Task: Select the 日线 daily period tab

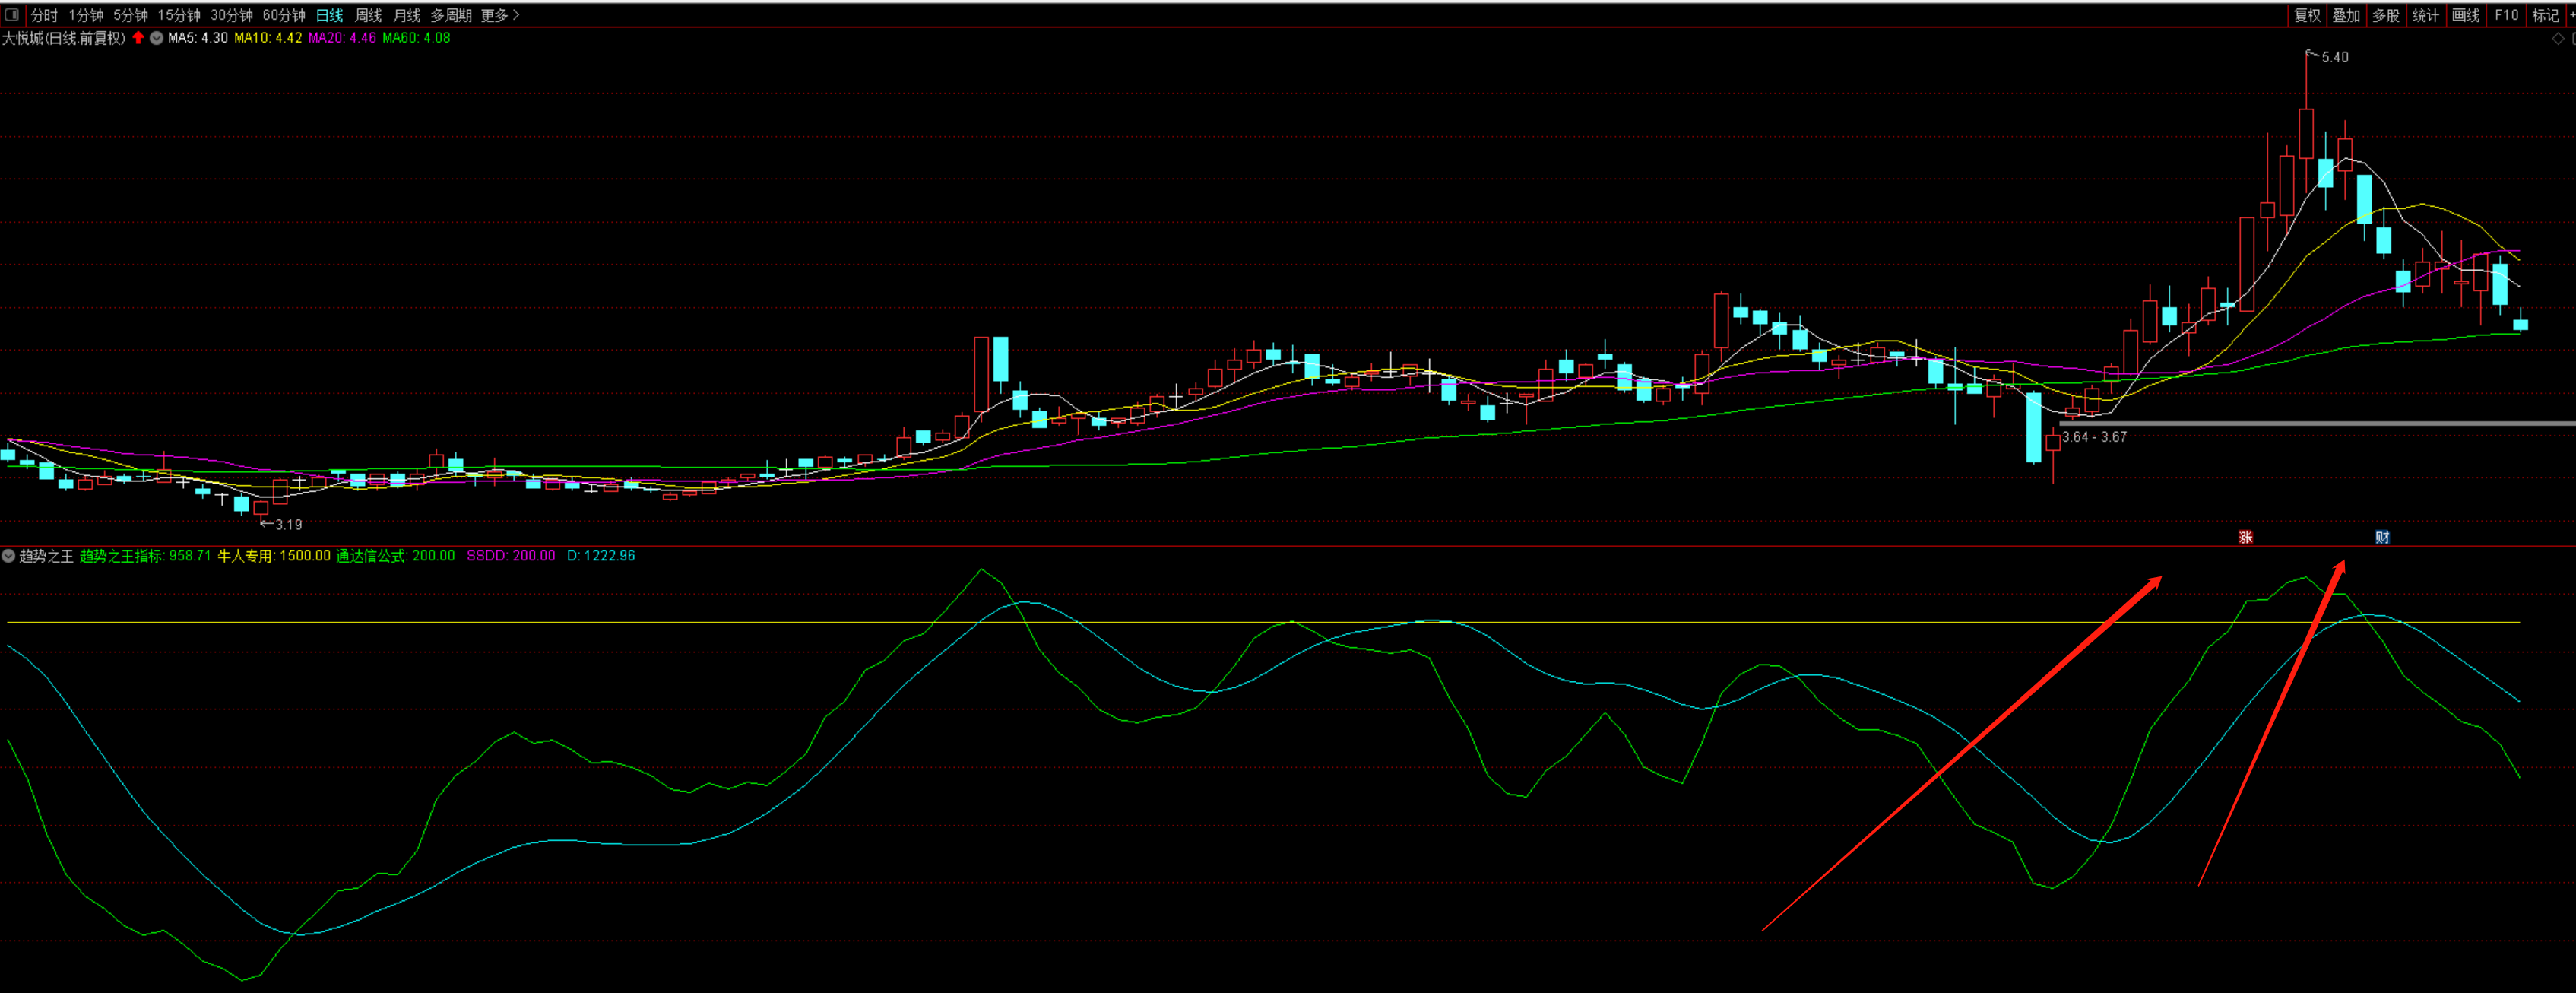Action: tap(329, 15)
